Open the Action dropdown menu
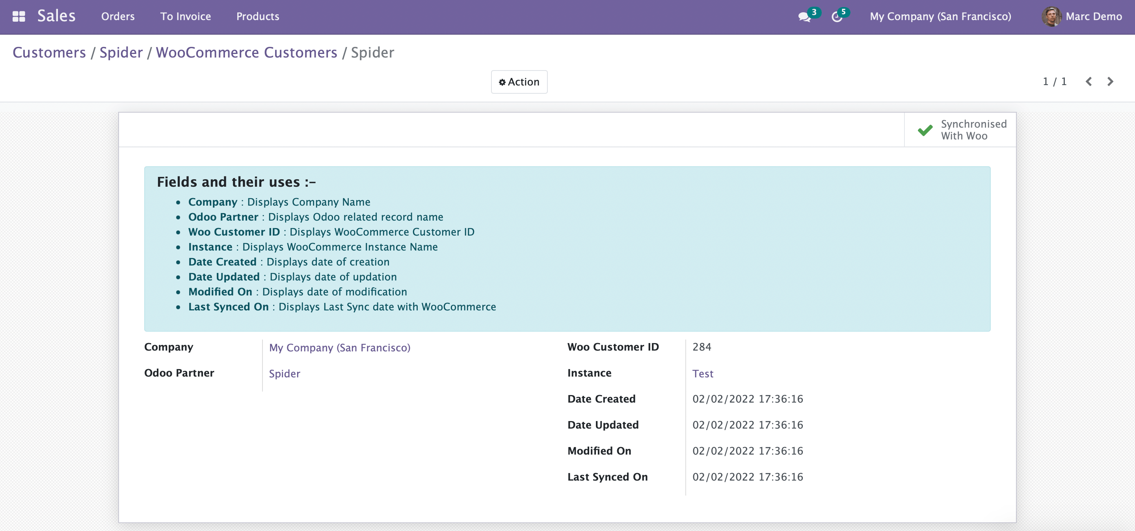The height and width of the screenshot is (531, 1135). tap(519, 82)
